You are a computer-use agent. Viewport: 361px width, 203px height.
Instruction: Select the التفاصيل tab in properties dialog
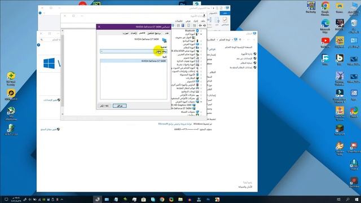click(x=142, y=33)
